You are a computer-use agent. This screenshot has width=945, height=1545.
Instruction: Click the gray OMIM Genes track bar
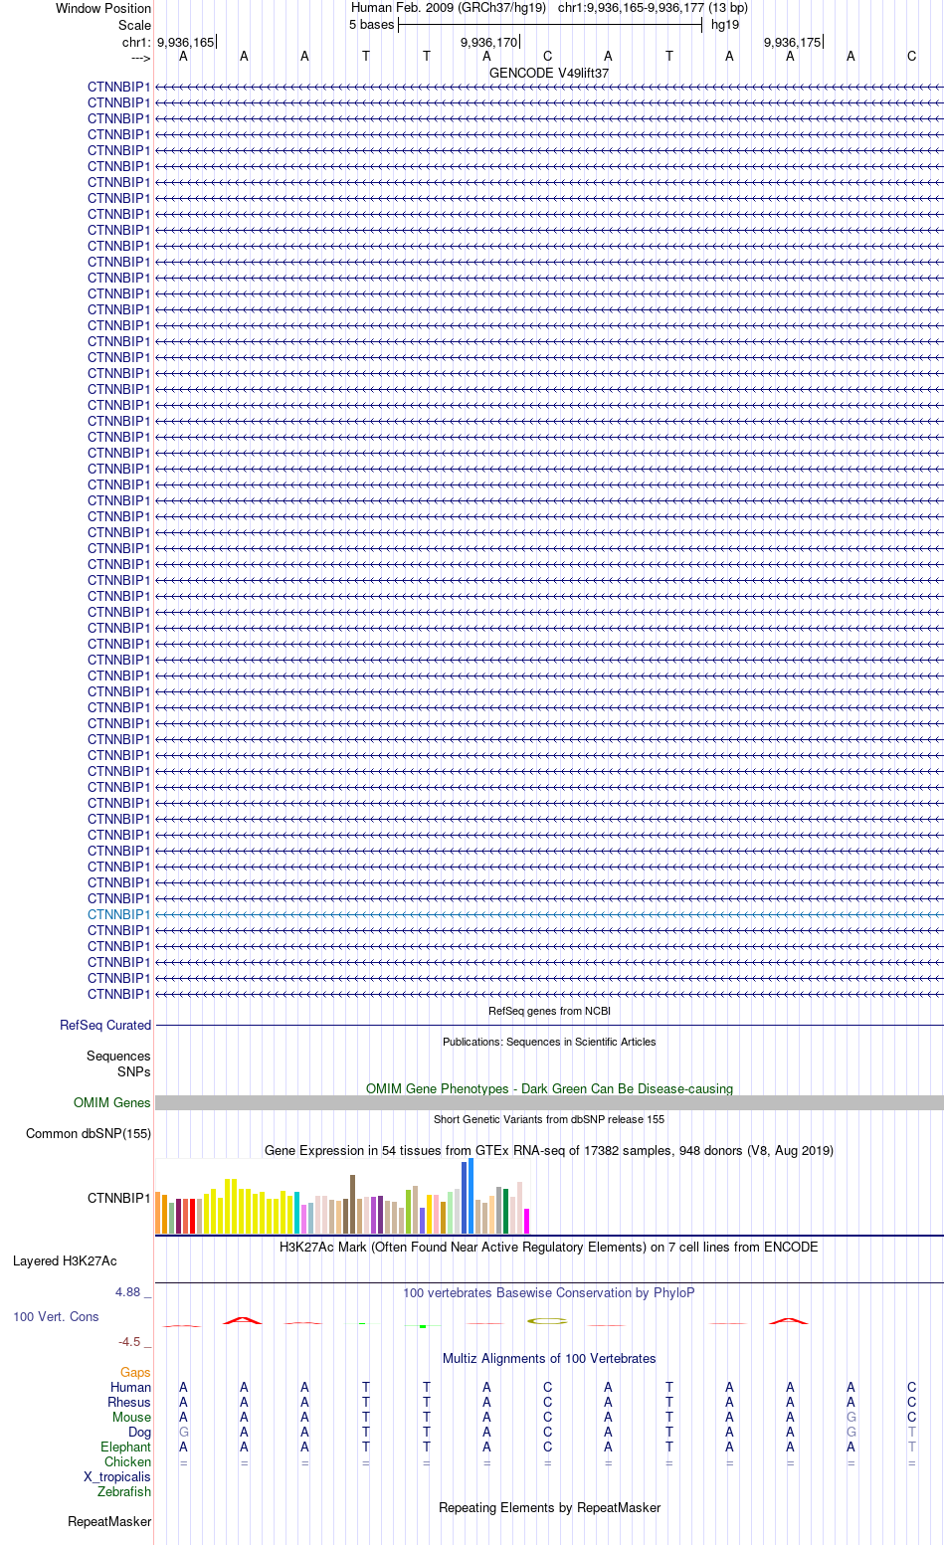point(549,1102)
